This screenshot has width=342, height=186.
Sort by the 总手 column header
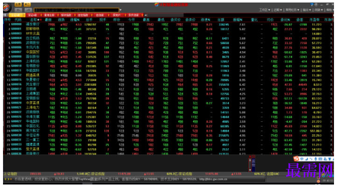[89, 20]
